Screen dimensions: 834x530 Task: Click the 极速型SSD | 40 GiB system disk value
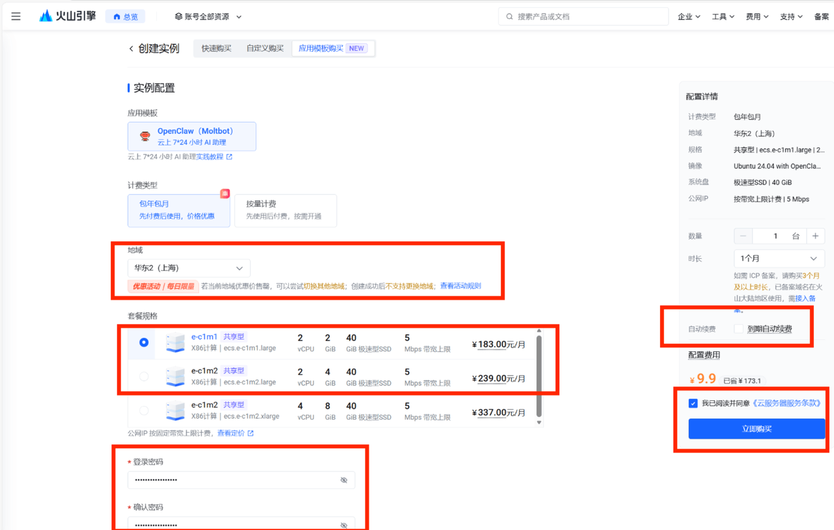762,183
